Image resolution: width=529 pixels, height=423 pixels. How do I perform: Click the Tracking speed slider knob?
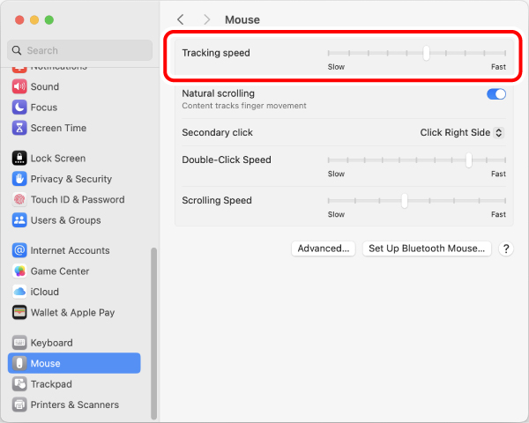426,53
